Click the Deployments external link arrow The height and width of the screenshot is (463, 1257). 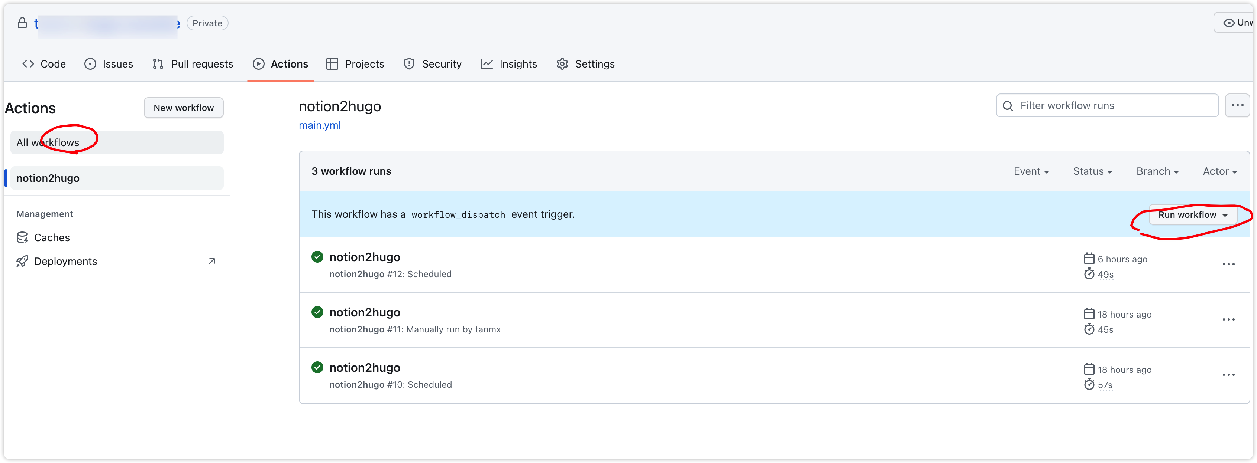tap(212, 262)
